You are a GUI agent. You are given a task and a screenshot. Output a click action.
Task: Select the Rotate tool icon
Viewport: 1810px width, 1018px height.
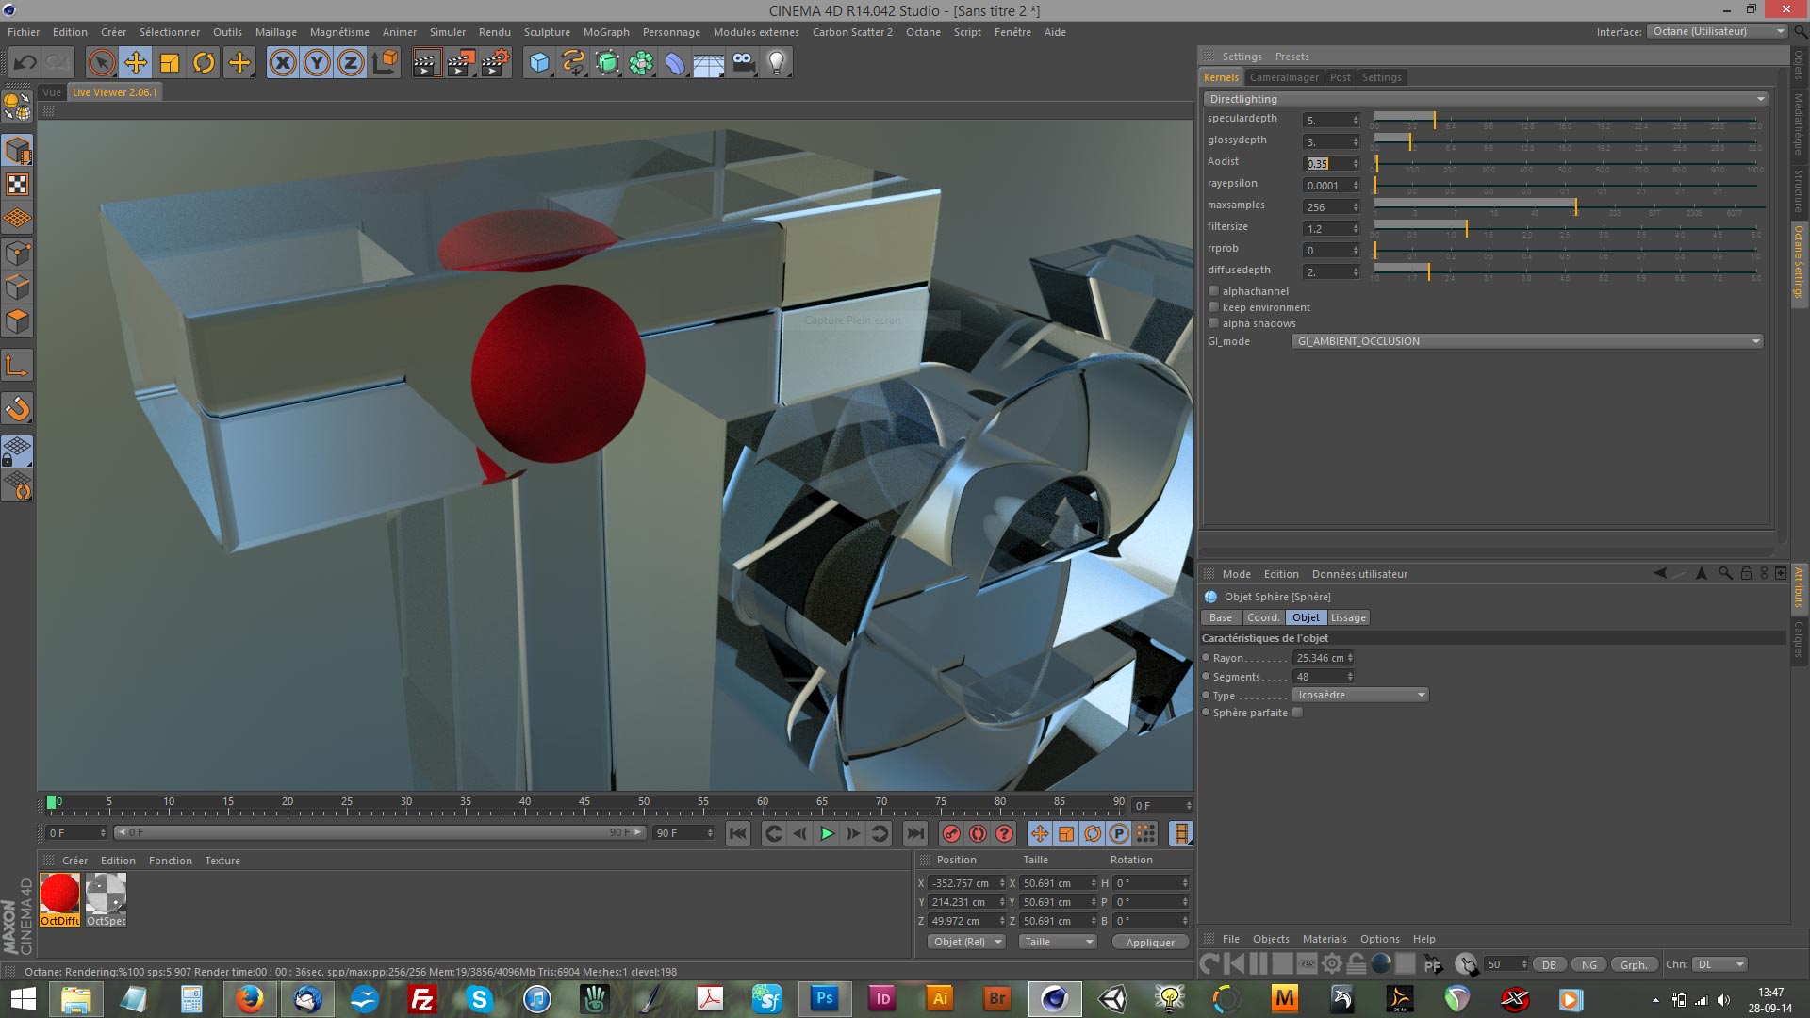point(204,63)
